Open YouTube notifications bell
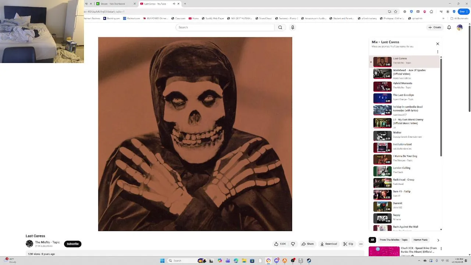Viewport: 471px width, 265px height. [x=449, y=27]
